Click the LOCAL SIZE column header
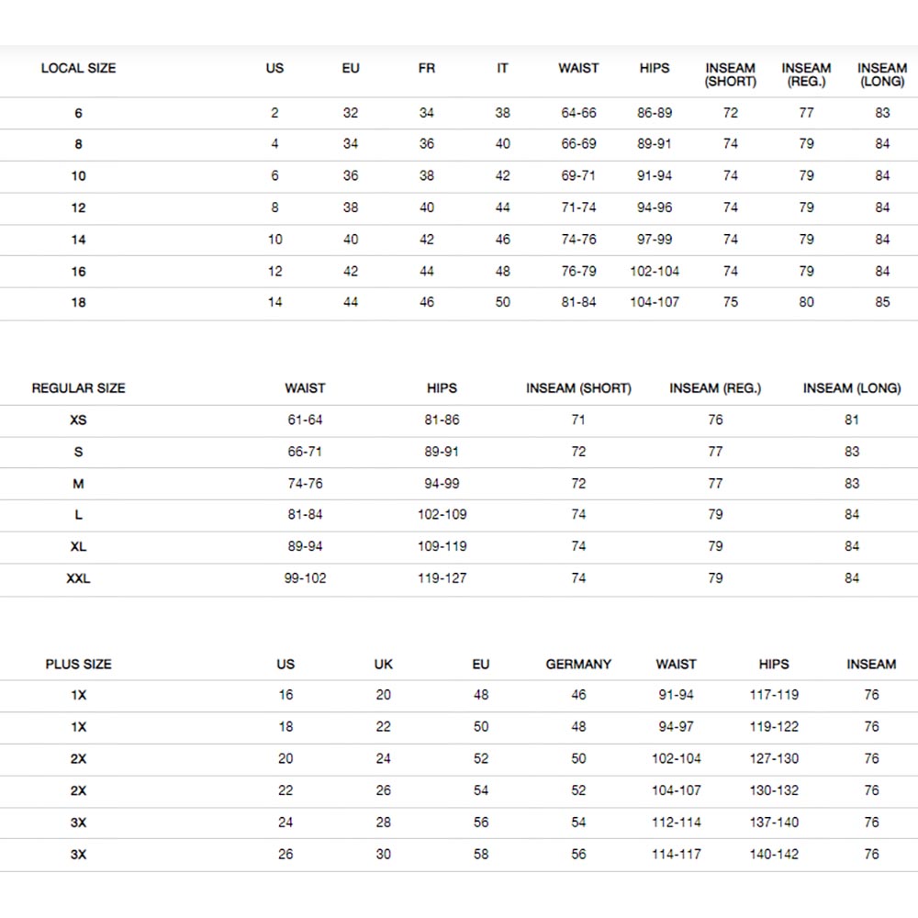The height and width of the screenshot is (918, 918). pyautogui.click(x=78, y=68)
